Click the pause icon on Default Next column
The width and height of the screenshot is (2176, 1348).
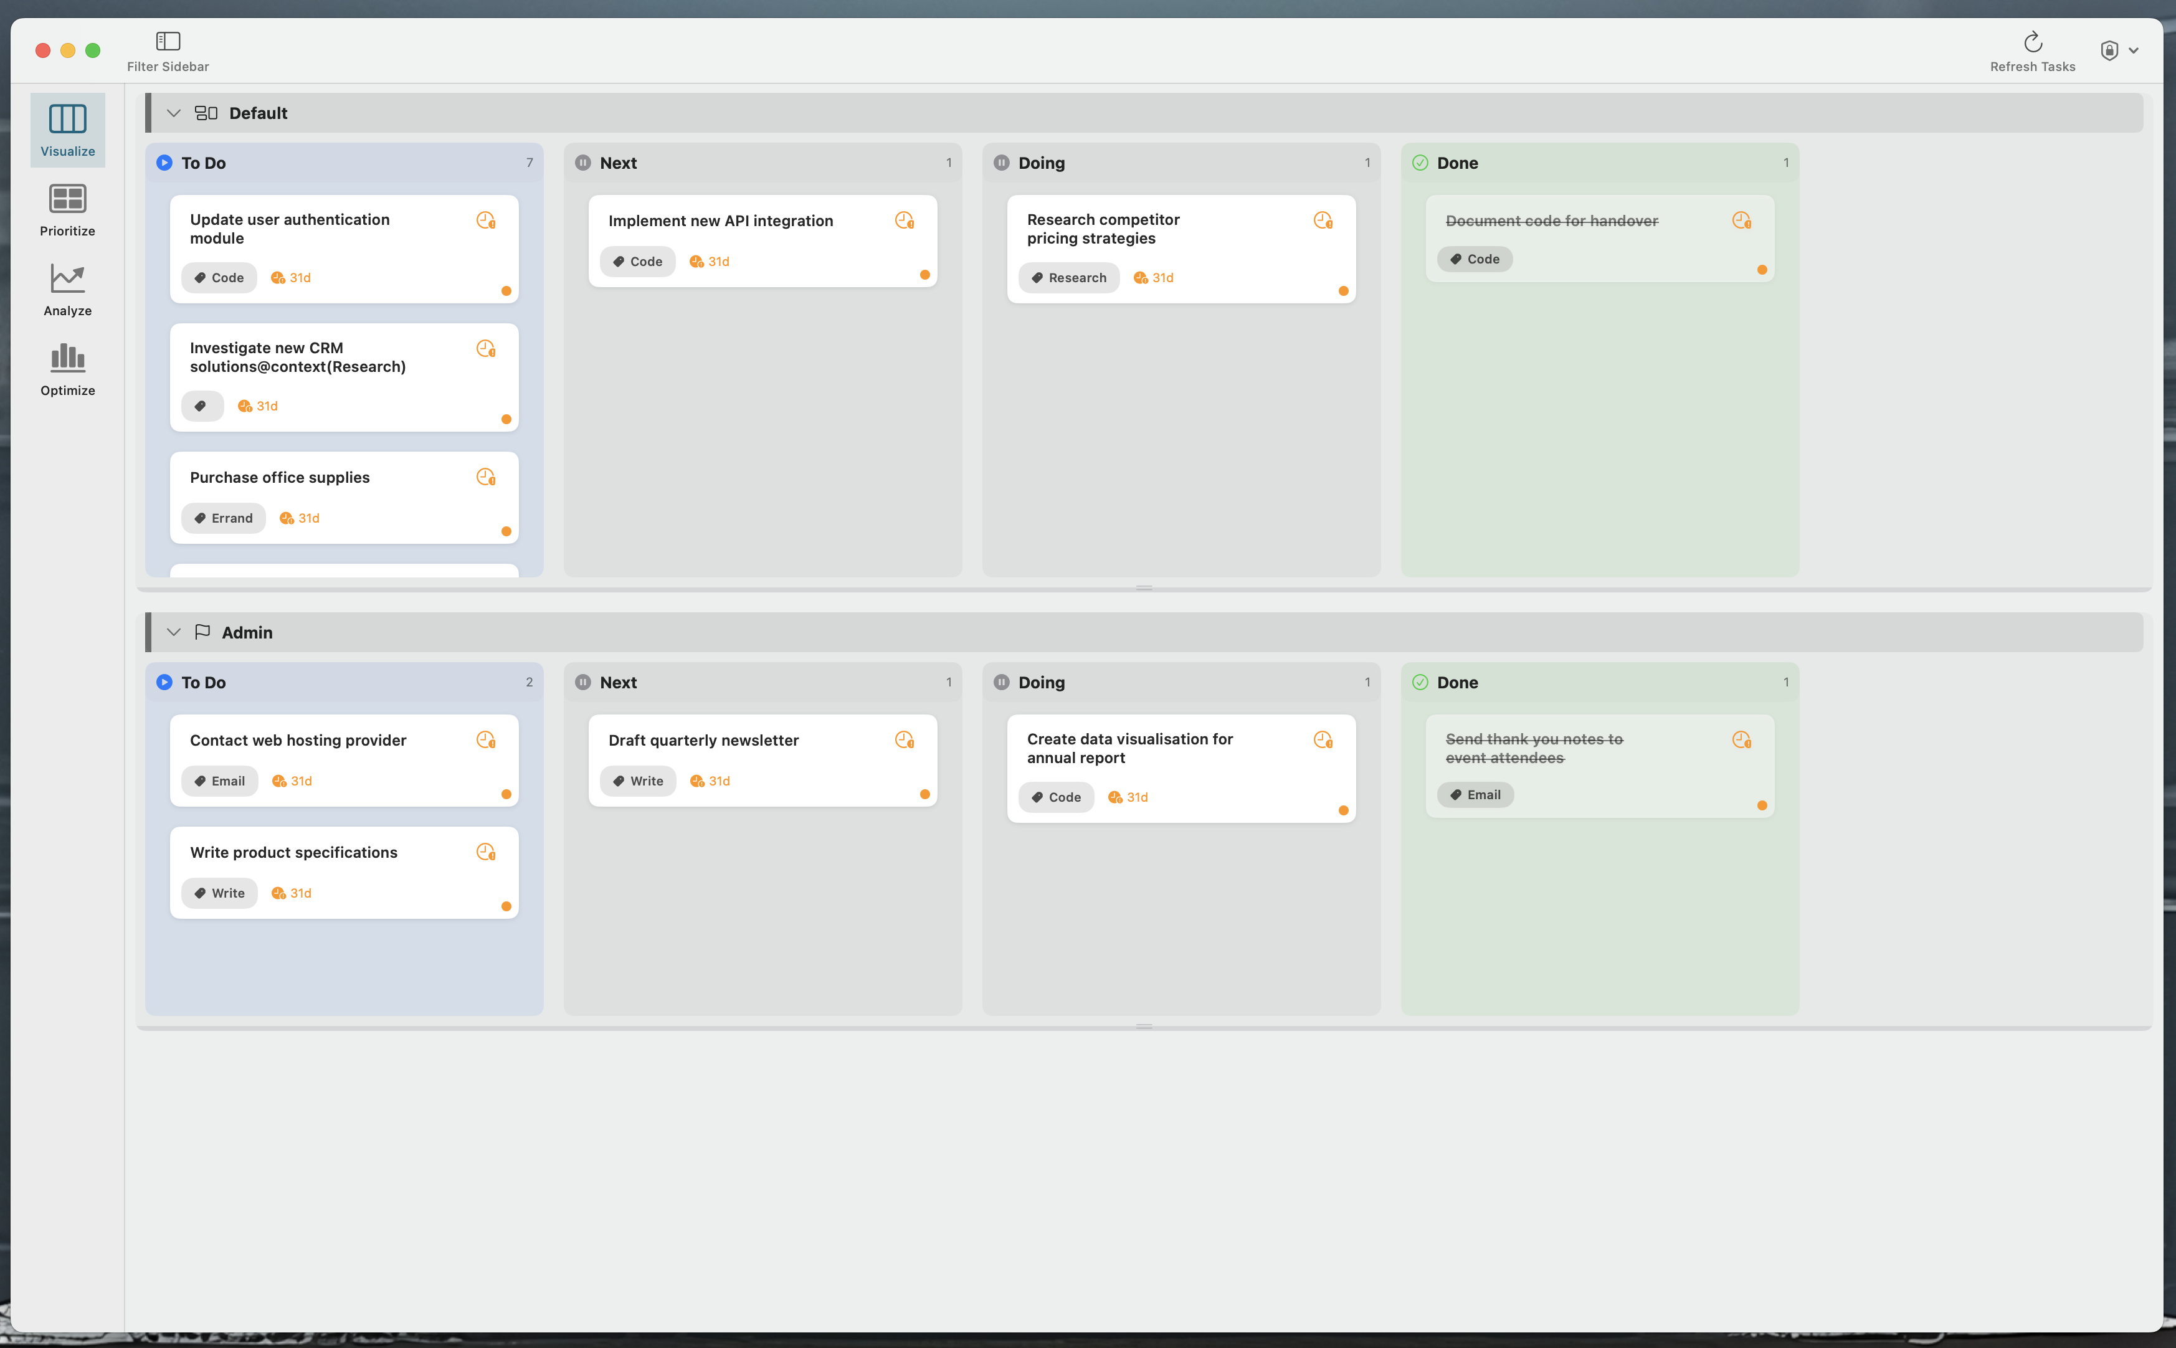[583, 162]
